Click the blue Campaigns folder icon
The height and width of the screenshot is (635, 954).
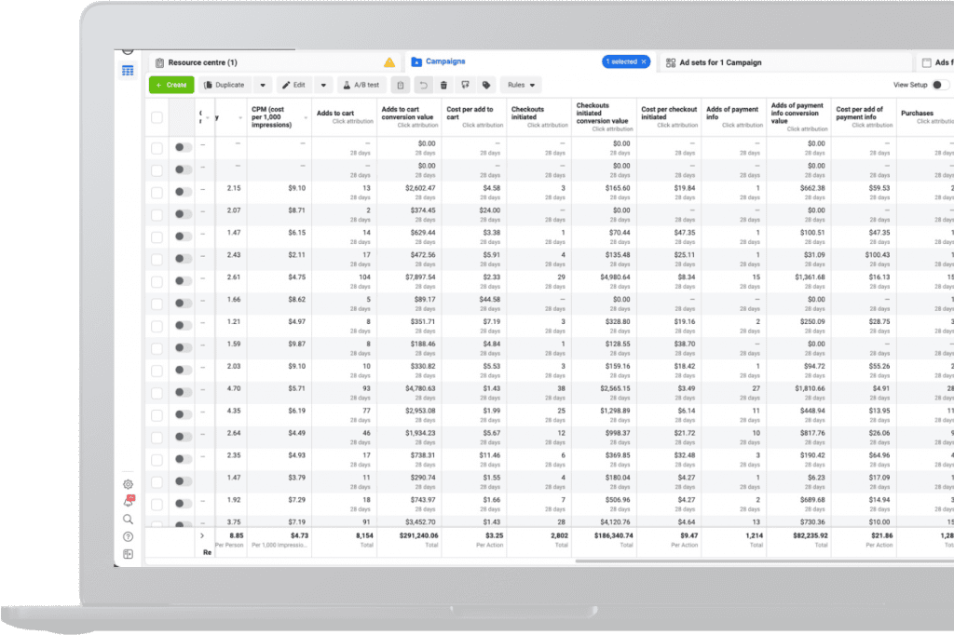(x=416, y=61)
